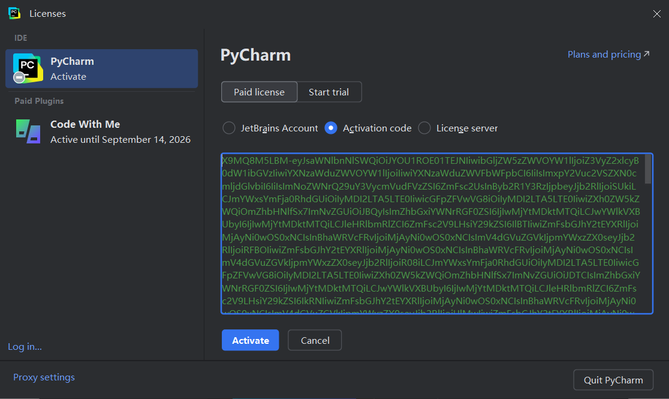Close the Licenses dialog

pos(656,14)
